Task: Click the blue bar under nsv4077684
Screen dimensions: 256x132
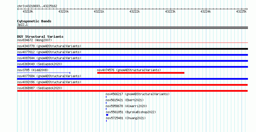Action: click(132, 79)
